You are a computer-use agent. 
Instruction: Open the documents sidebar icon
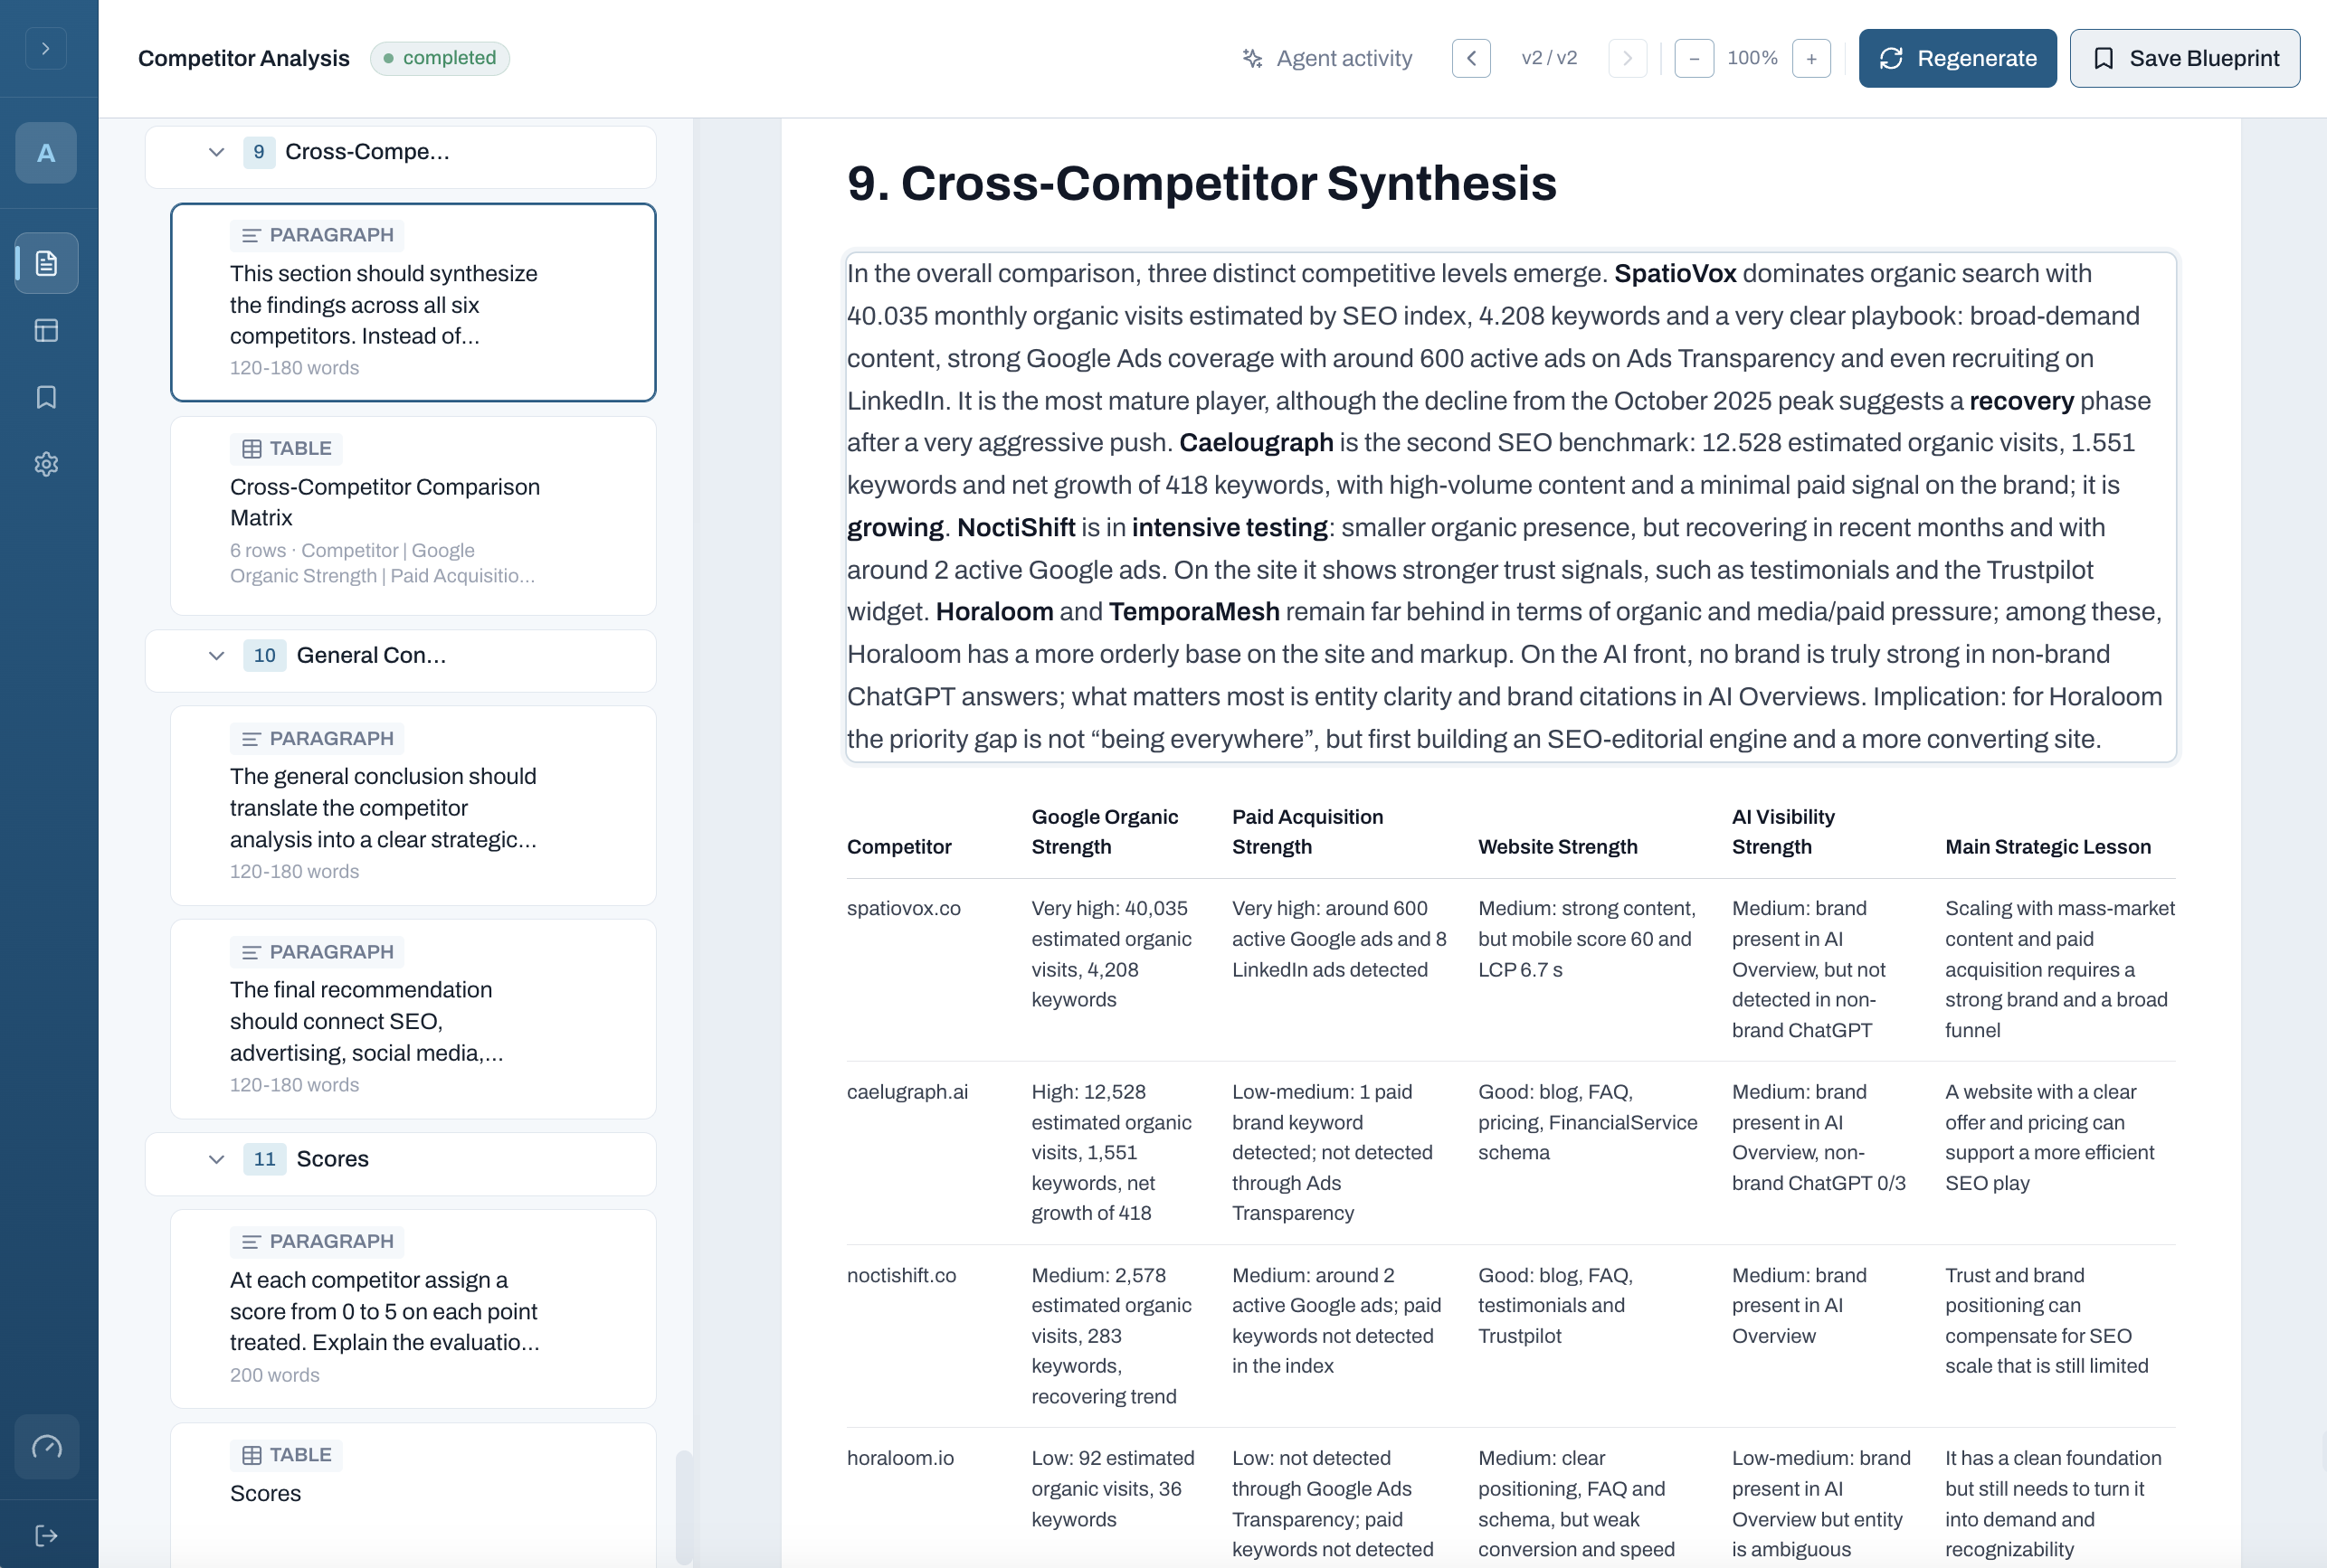[x=46, y=263]
